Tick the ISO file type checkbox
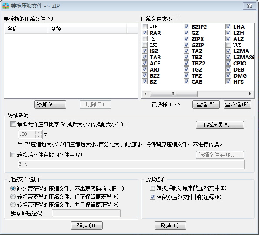Viewport: 259px width, 235px height. pos(145,45)
